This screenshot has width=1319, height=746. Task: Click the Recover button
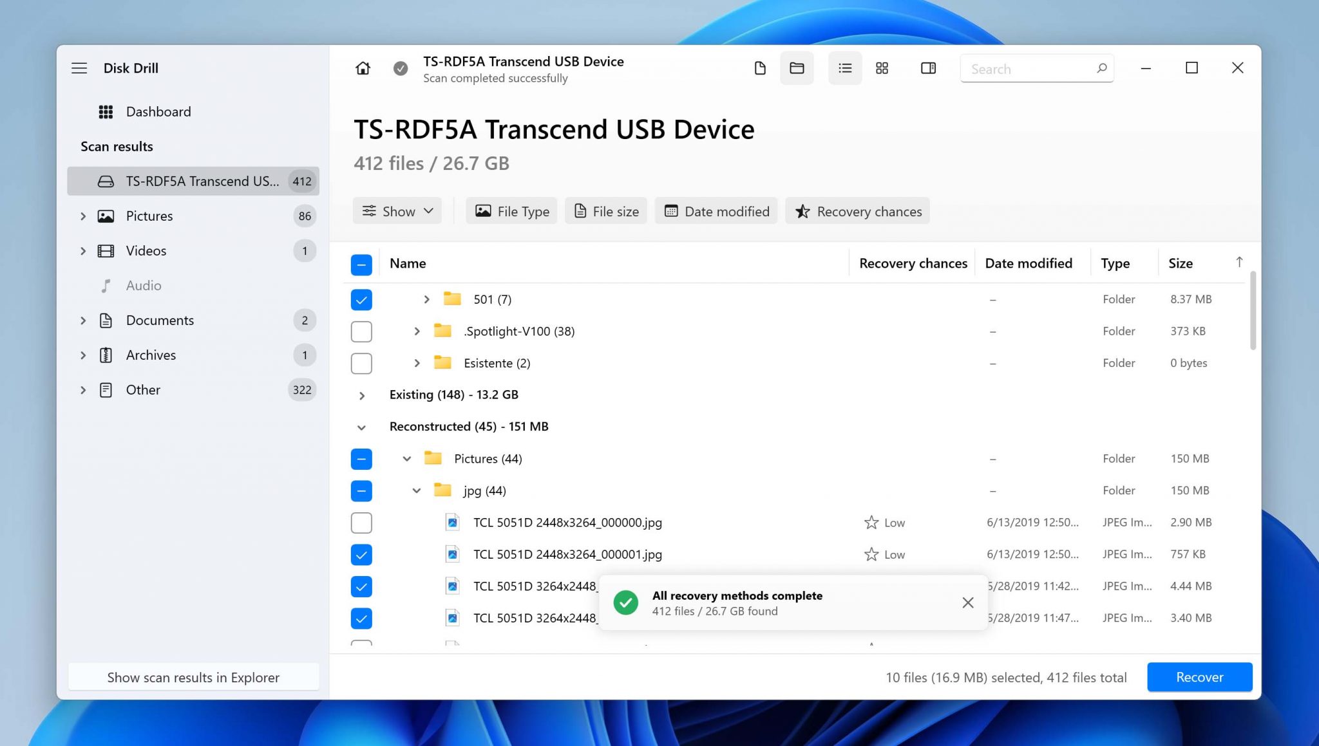[x=1199, y=676]
